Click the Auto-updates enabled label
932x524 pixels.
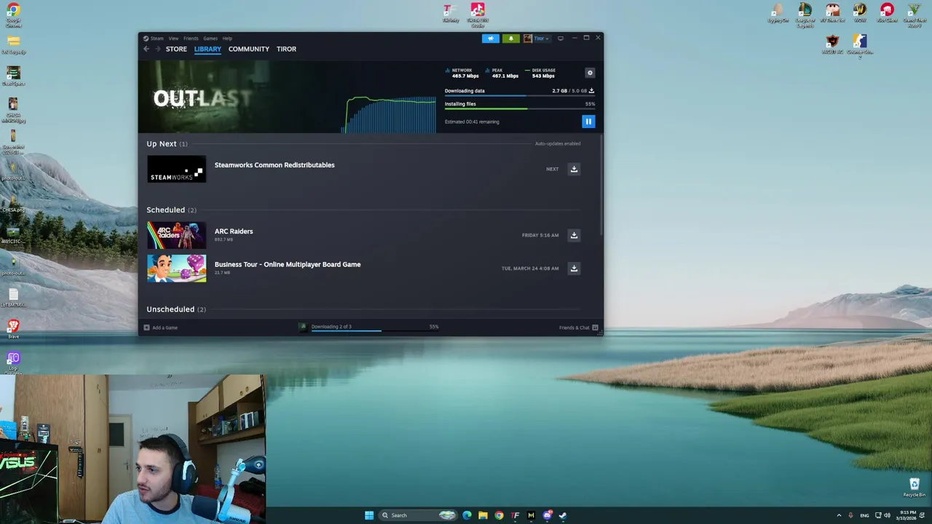558,143
